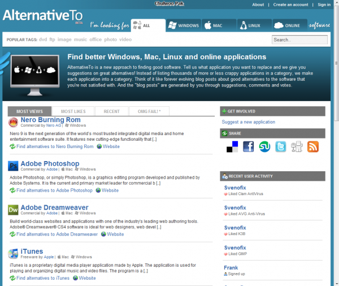The height and width of the screenshot is (286, 339).
Task: Click the computer monitor banner image
Action: click(34, 75)
